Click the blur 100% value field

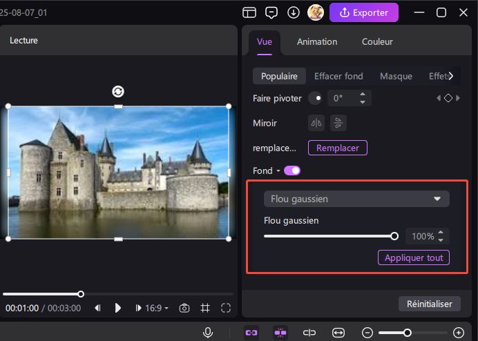(x=423, y=236)
